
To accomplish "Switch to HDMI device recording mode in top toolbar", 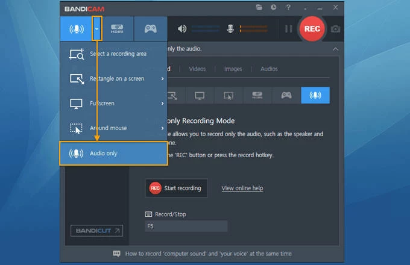I will [x=117, y=29].
